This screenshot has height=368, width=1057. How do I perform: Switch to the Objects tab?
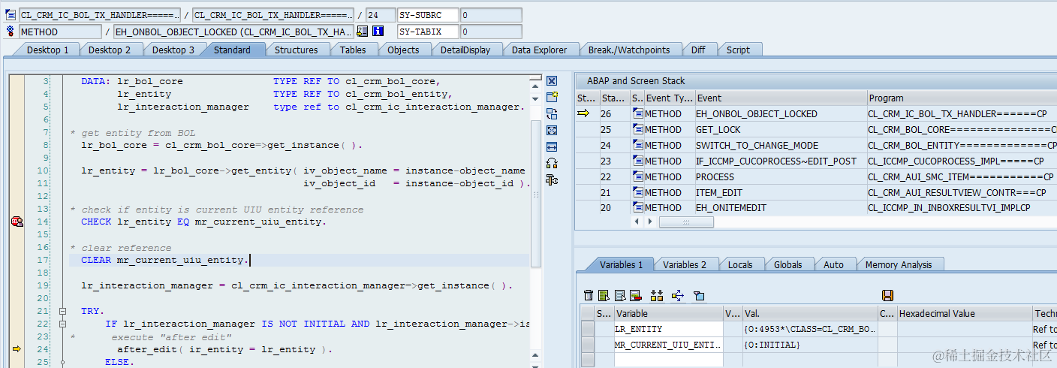tap(403, 50)
